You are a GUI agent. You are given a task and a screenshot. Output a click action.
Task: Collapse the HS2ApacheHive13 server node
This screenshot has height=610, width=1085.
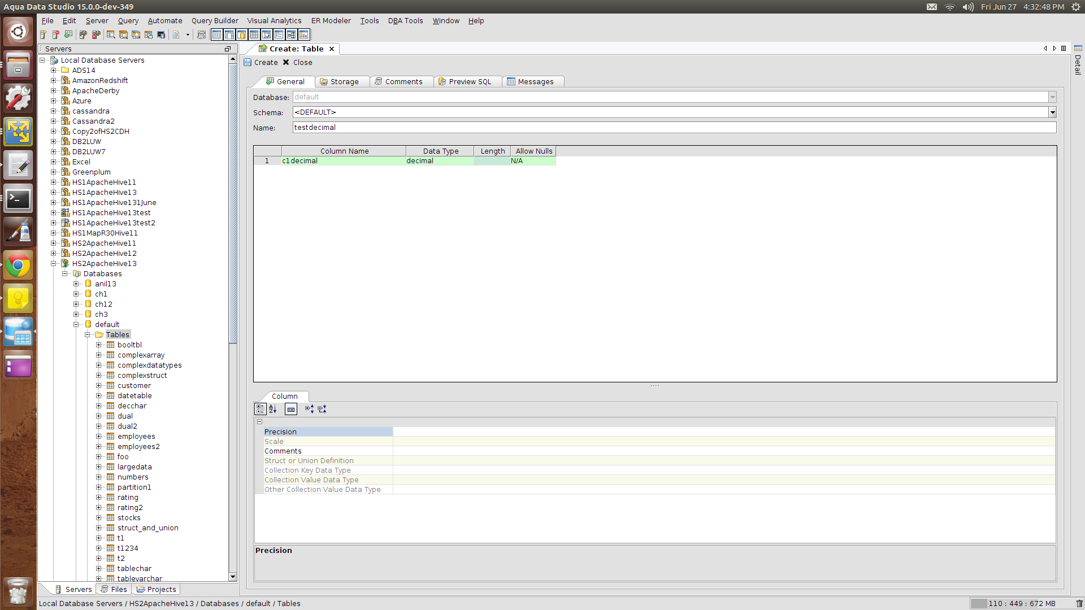(x=54, y=264)
